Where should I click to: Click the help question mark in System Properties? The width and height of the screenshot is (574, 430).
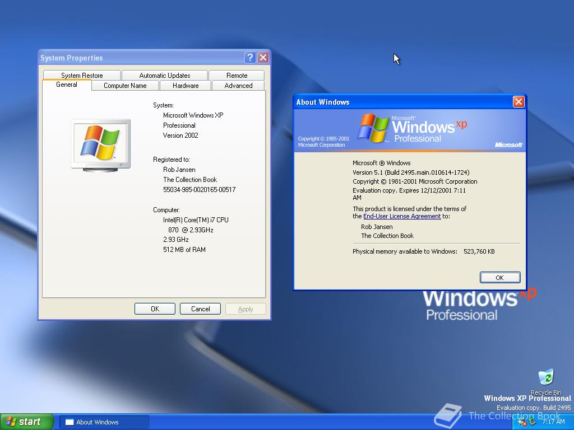(x=250, y=58)
